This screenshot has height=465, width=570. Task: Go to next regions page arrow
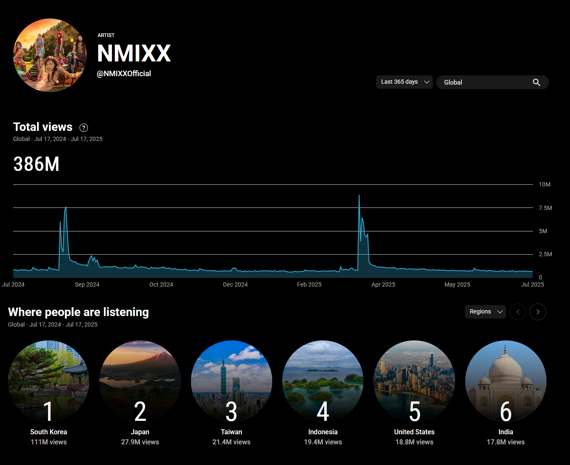click(538, 312)
